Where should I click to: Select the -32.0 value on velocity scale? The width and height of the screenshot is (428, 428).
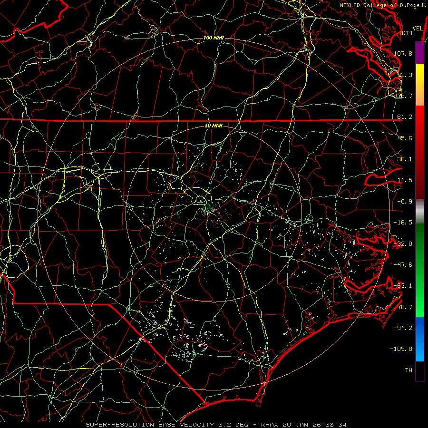click(403, 244)
